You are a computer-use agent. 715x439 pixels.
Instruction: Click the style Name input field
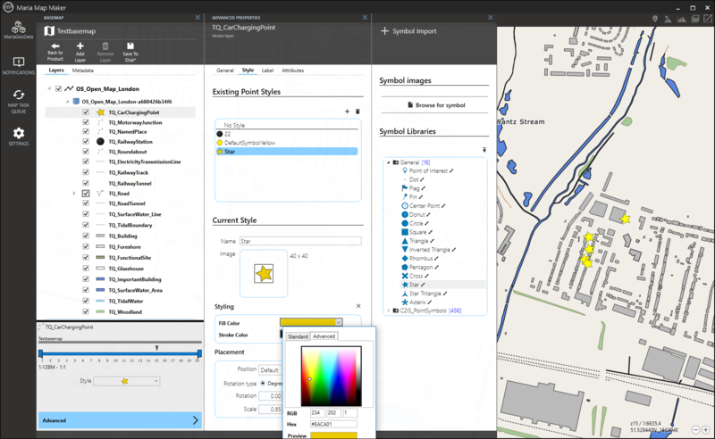click(x=300, y=241)
